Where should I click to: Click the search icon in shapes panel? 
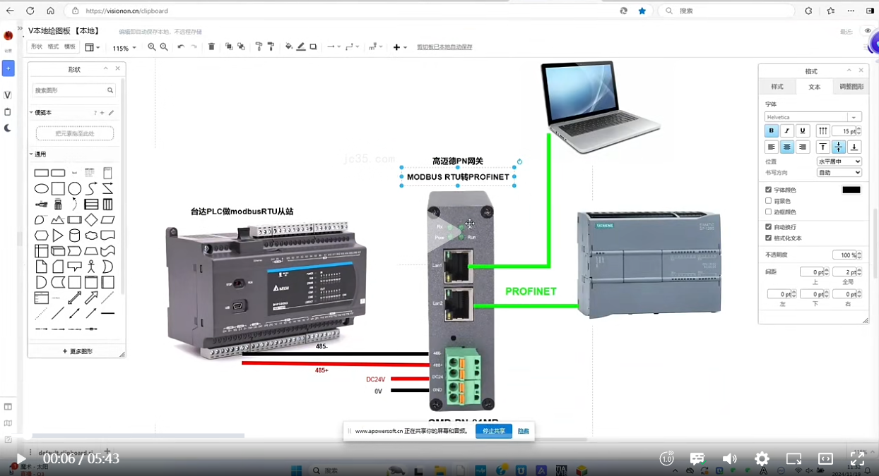point(110,90)
